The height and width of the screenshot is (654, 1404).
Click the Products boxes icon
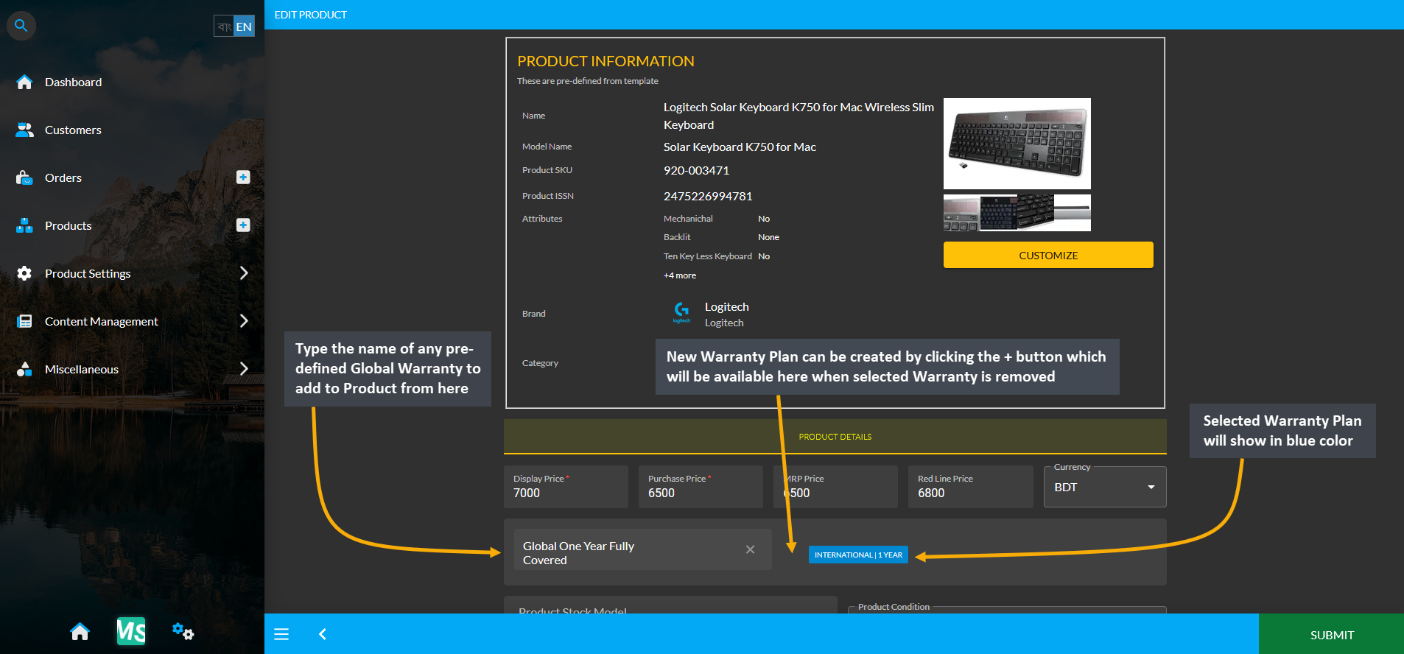pyautogui.click(x=24, y=225)
